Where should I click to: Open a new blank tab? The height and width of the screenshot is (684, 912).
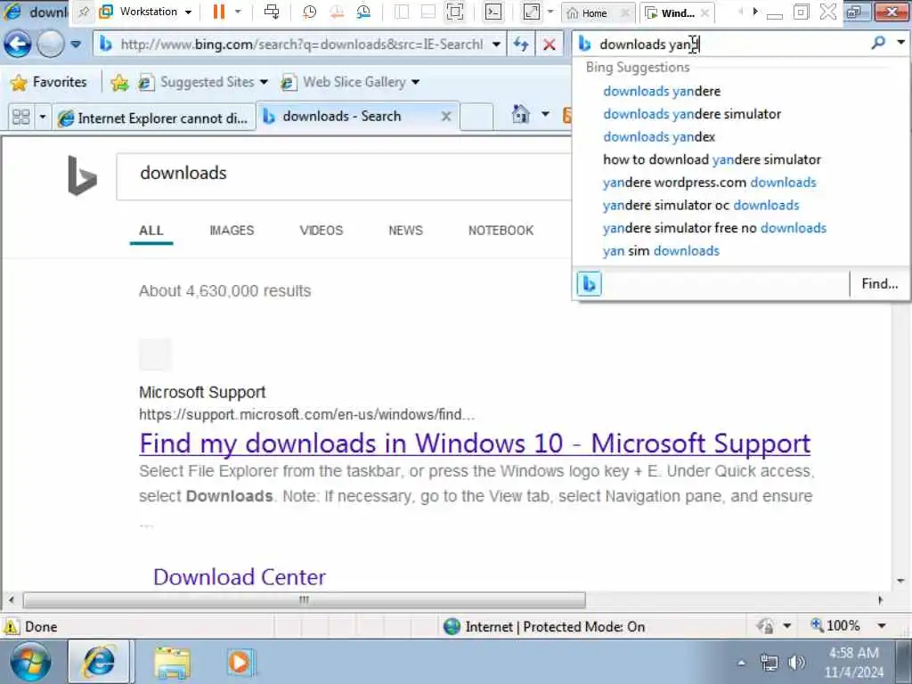476,117
